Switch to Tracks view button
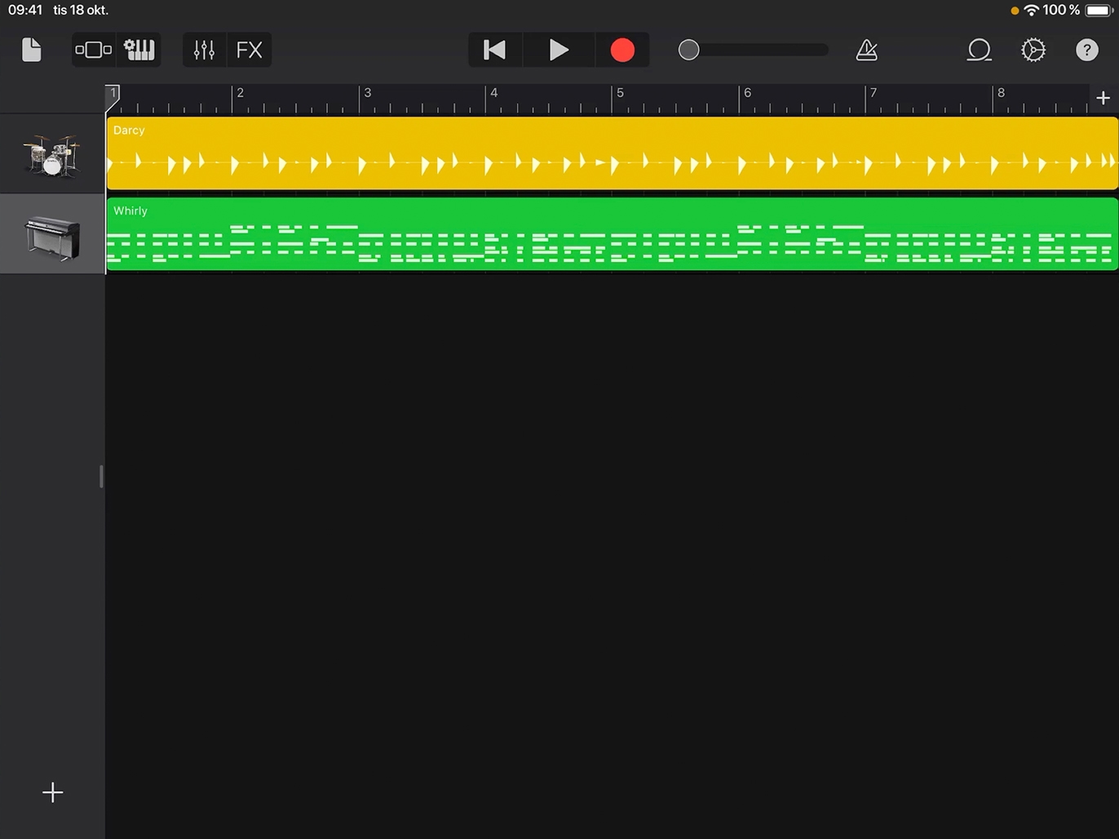Viewport: 1119px width, 839px height. tap(94, 50)
